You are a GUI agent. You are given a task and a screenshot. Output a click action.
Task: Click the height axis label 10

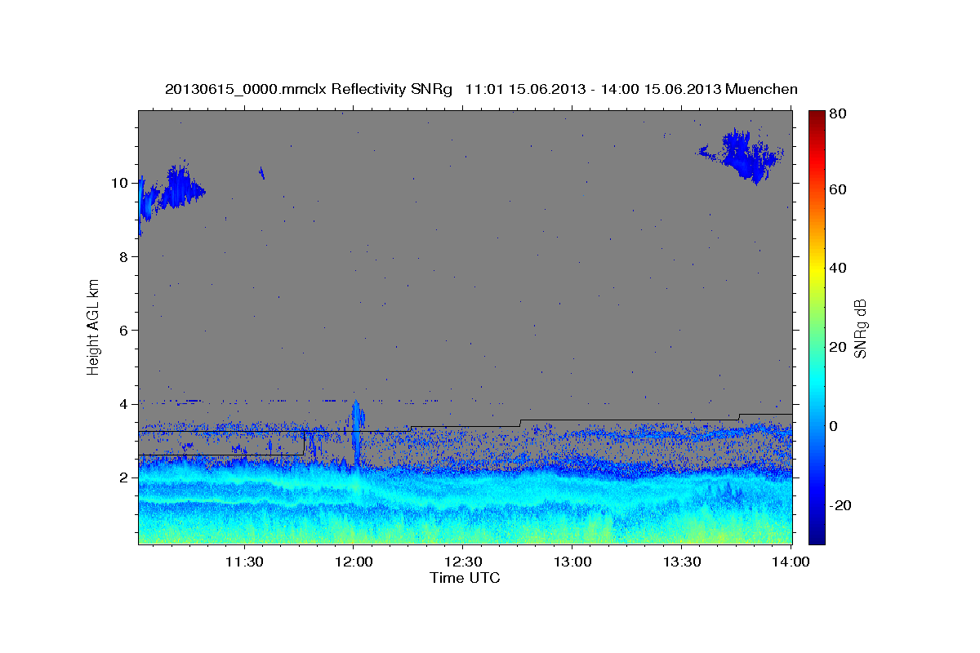click(x=119, y=183)
